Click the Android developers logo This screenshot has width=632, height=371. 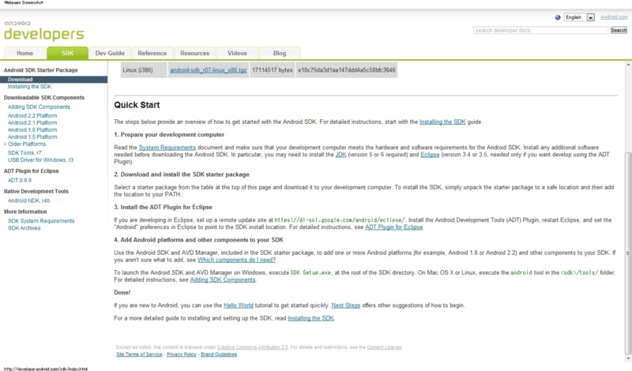pos(44,31)
